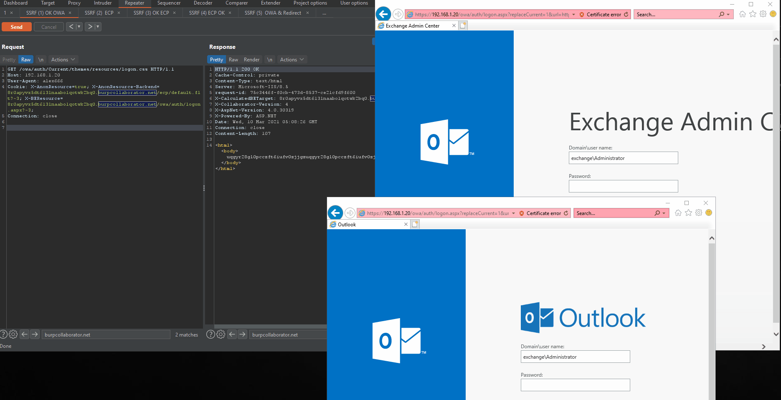Refresh the Exchange Admin Center page

626,14
